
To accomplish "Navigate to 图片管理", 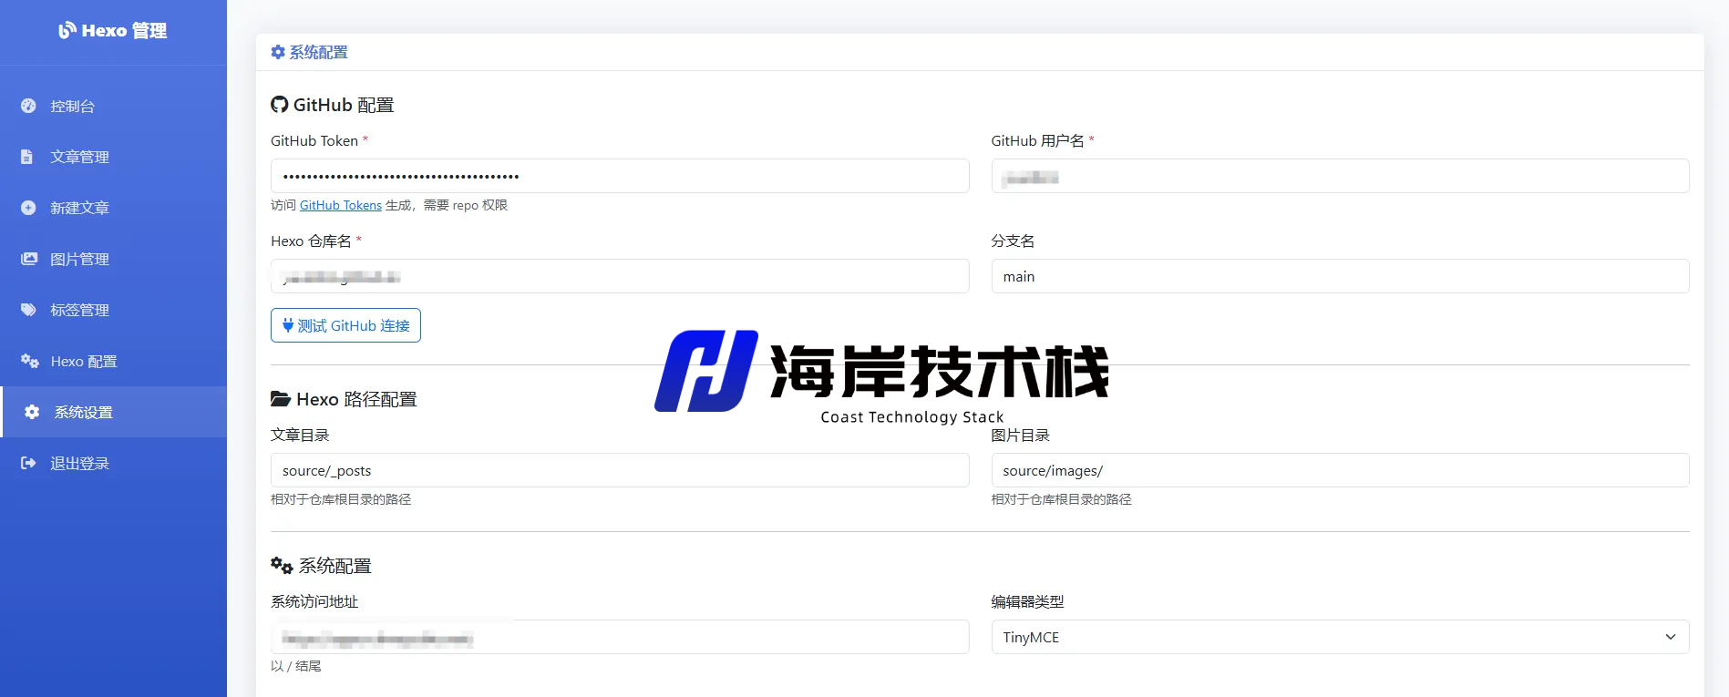I will tap(113, 259).
